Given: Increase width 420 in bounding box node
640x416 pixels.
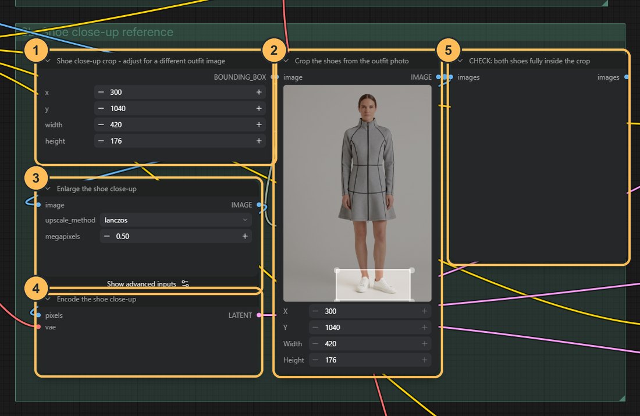Looking at the screenshot, I should click(259, 125).
